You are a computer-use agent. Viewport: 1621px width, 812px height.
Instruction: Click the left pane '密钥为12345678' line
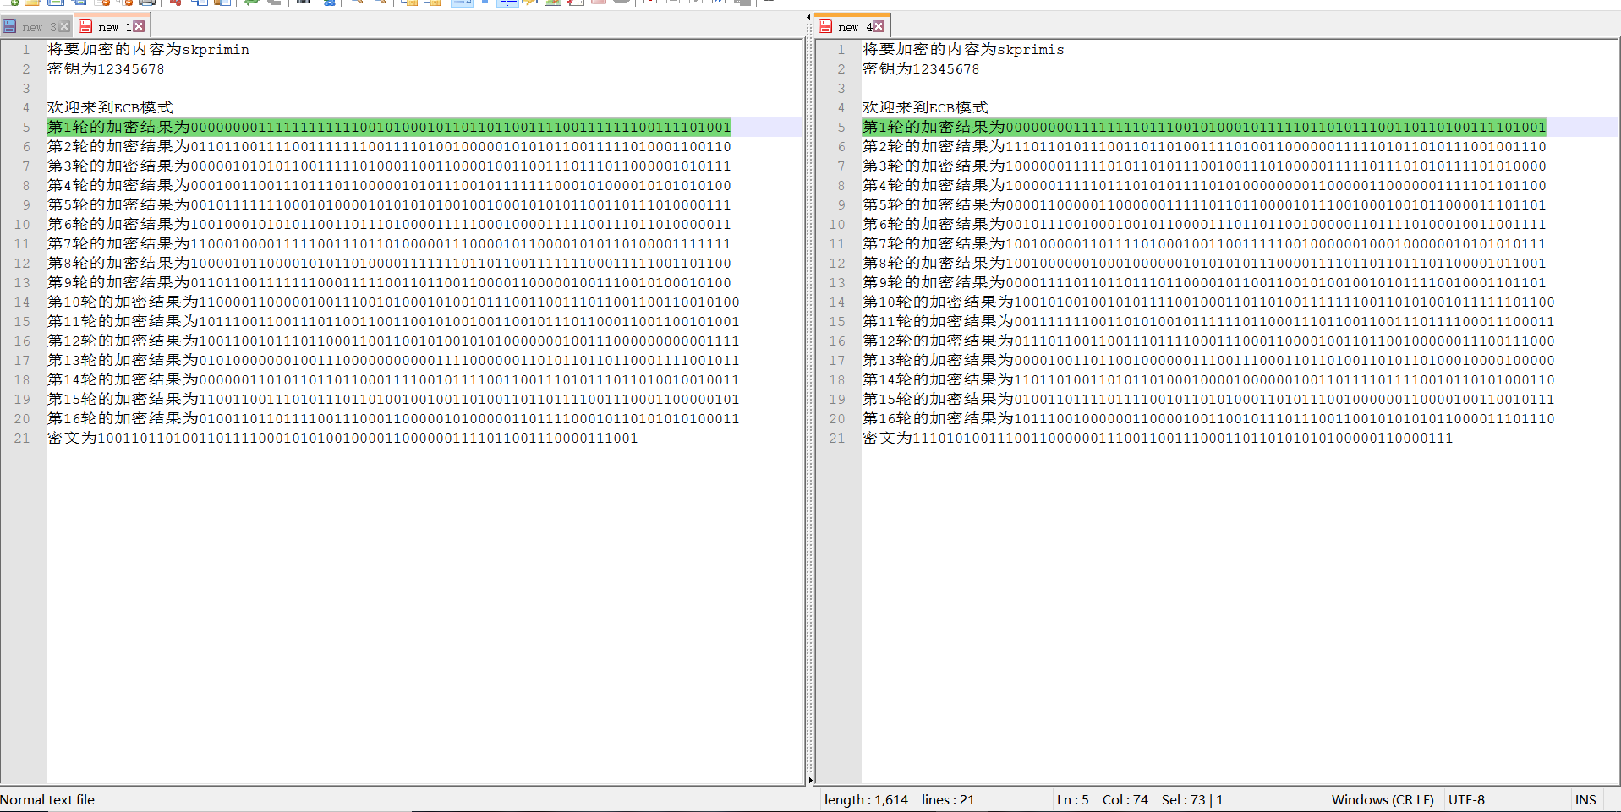click(x=106, y=69)
